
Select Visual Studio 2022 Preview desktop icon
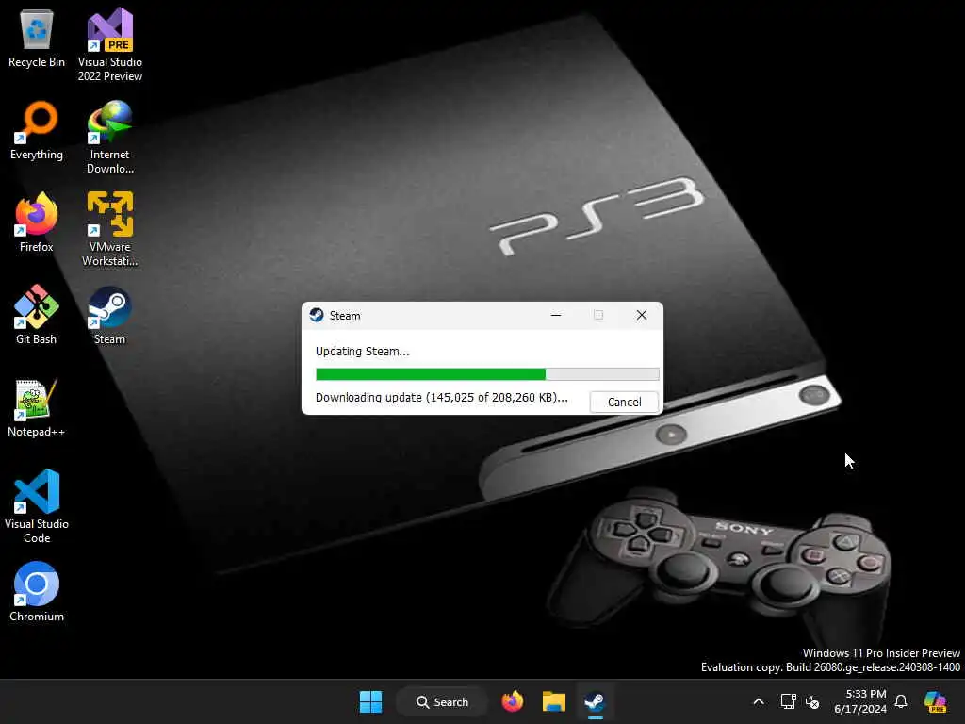click(109, 45)
